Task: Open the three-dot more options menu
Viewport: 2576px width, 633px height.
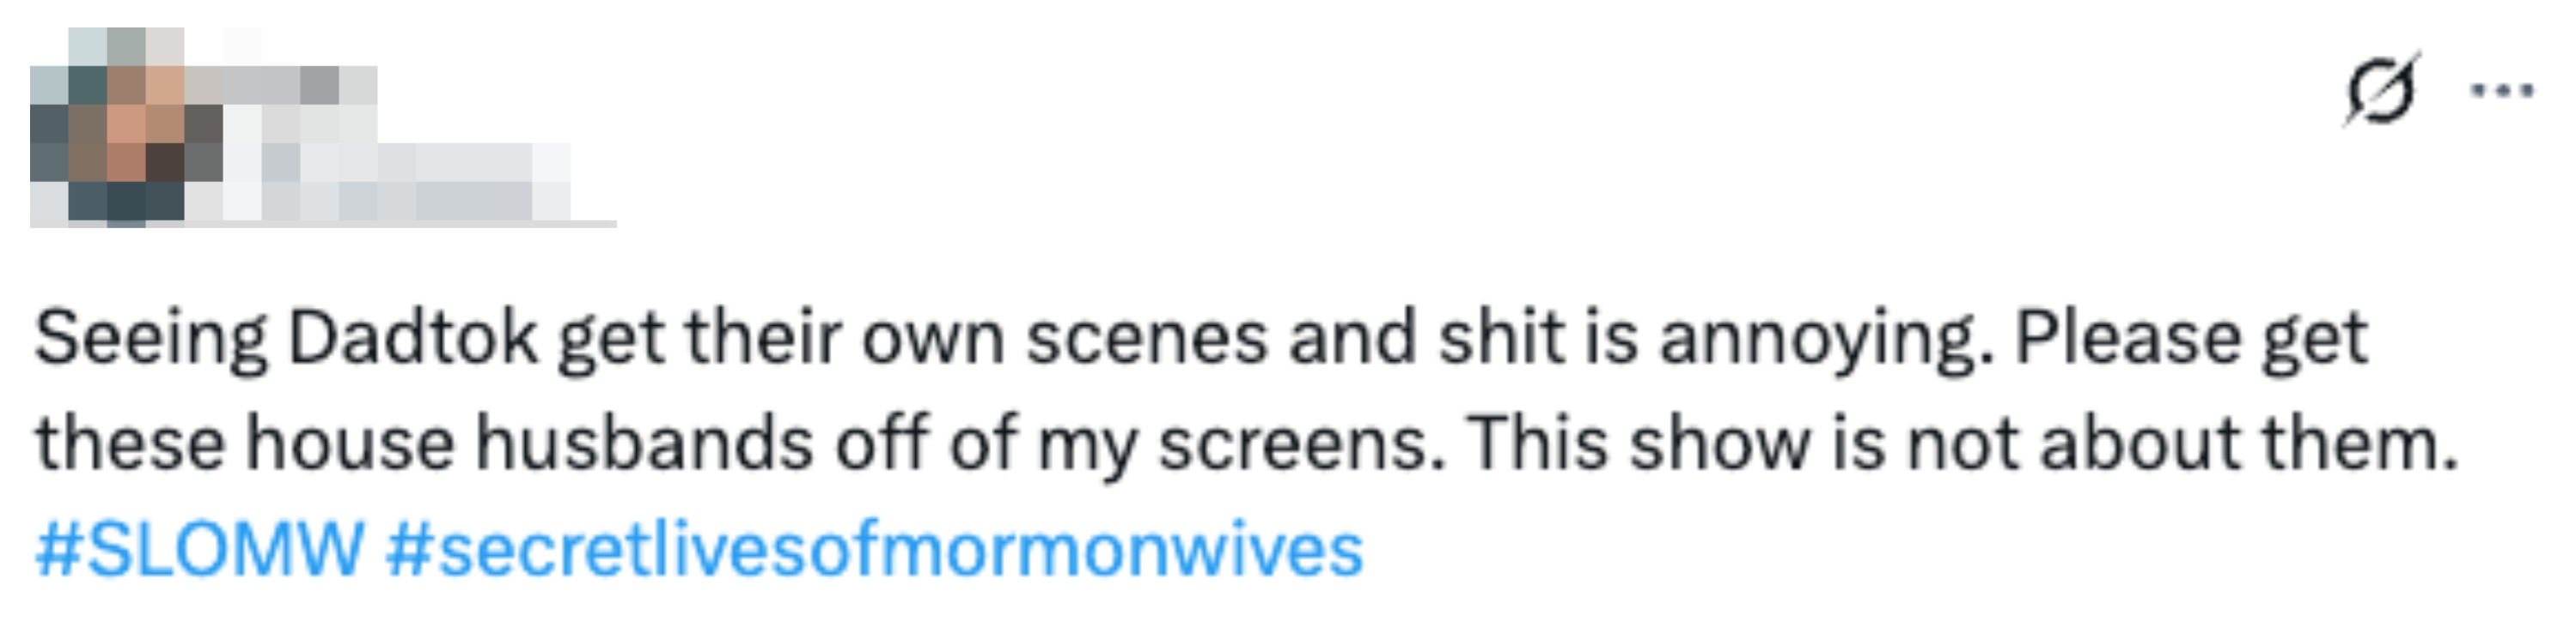Action: pyautogui.click(x=2502, y=92)
